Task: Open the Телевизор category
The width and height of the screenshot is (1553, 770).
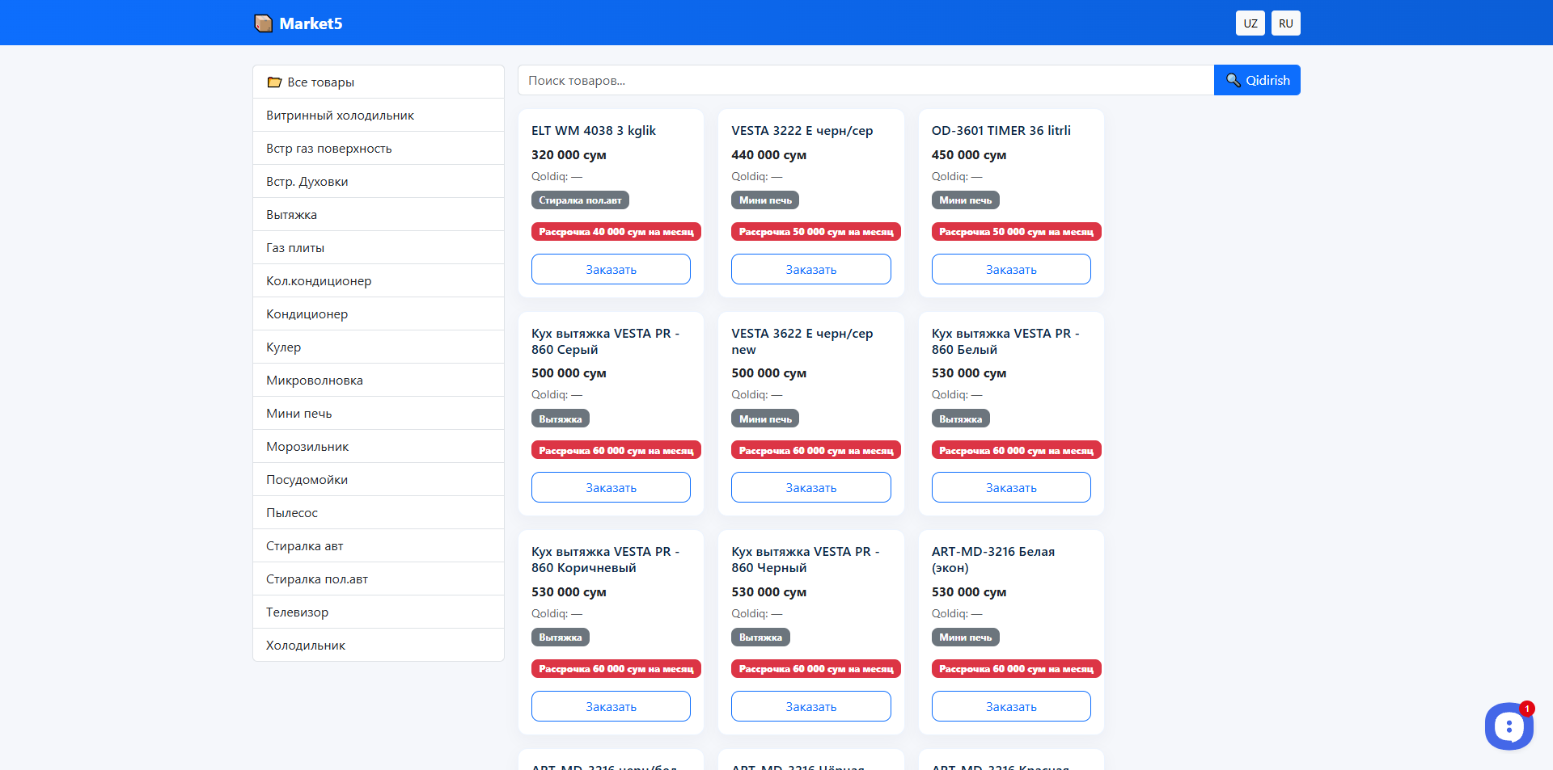Action: (x=297, y=612)
